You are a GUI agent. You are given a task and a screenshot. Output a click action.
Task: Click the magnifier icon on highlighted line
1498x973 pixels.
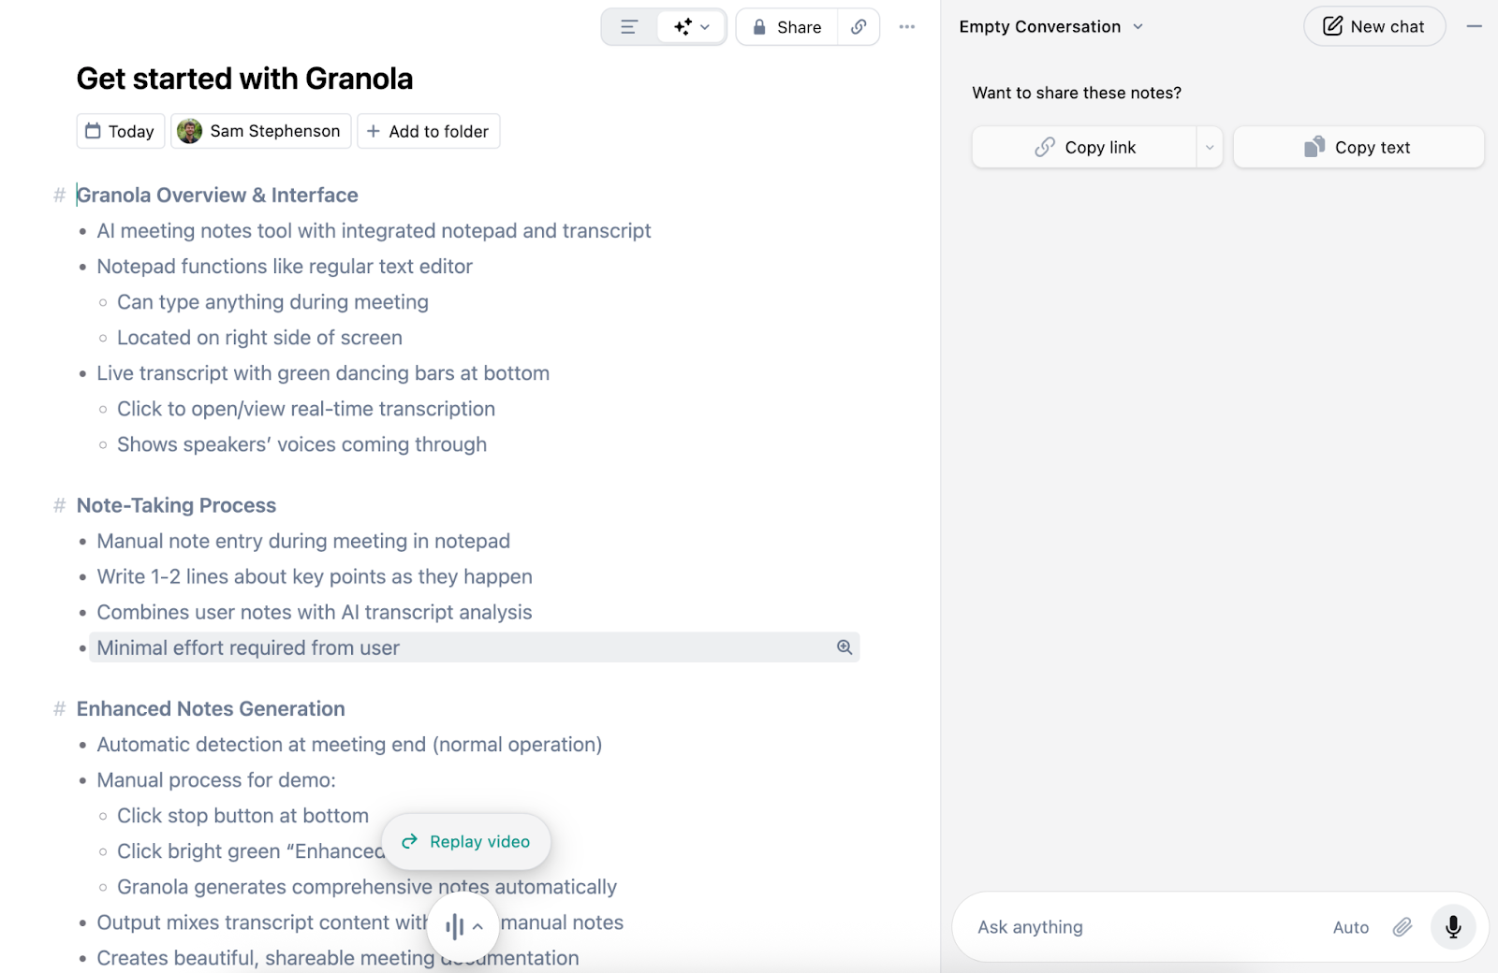point(844,647)
